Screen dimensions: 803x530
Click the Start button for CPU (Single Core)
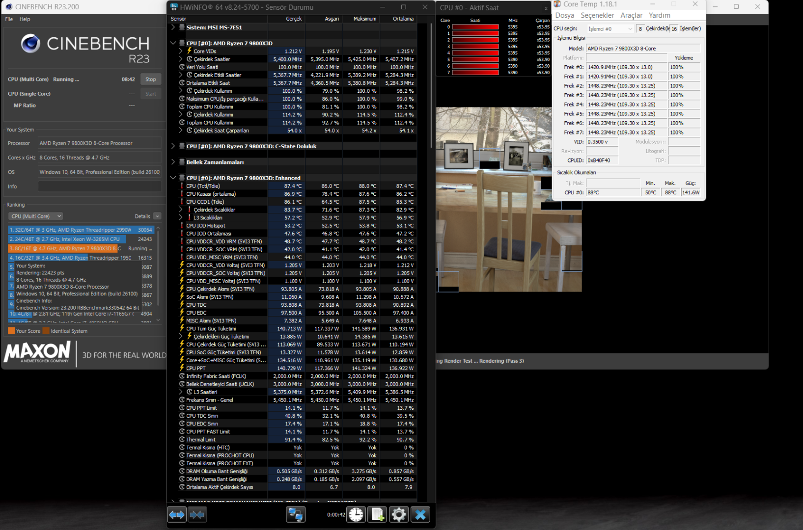point(151,94)
